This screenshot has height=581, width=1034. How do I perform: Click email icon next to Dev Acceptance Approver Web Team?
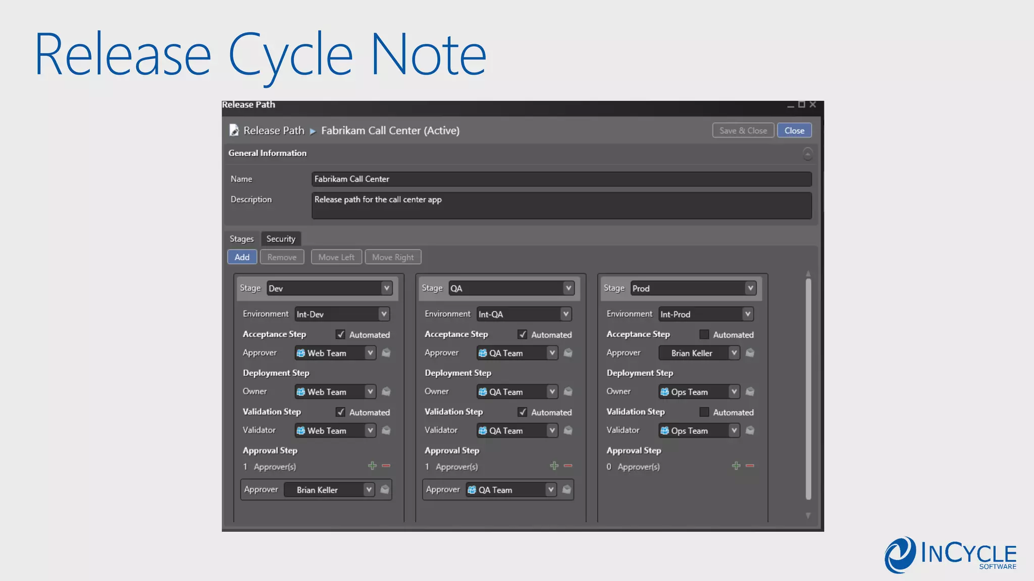click(386, 353)
